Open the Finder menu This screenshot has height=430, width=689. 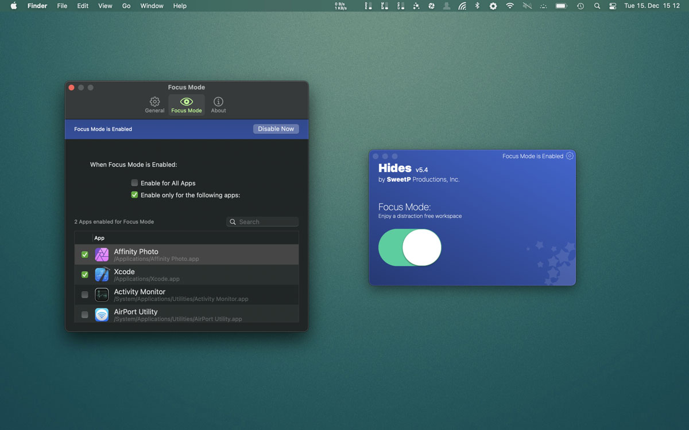[x=37, y=6]
